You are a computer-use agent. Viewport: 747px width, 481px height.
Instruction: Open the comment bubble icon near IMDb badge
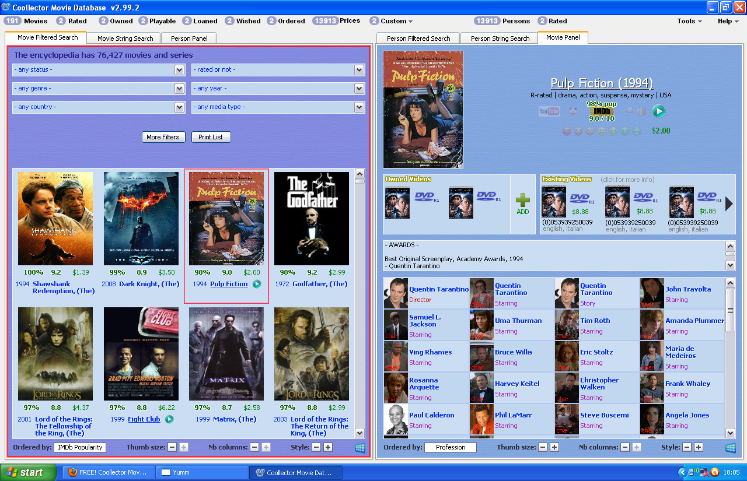point(629,111)
